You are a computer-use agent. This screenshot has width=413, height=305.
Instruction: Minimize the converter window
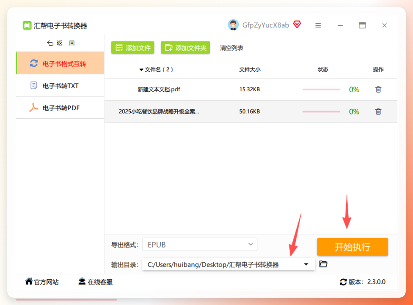[340, 25]
